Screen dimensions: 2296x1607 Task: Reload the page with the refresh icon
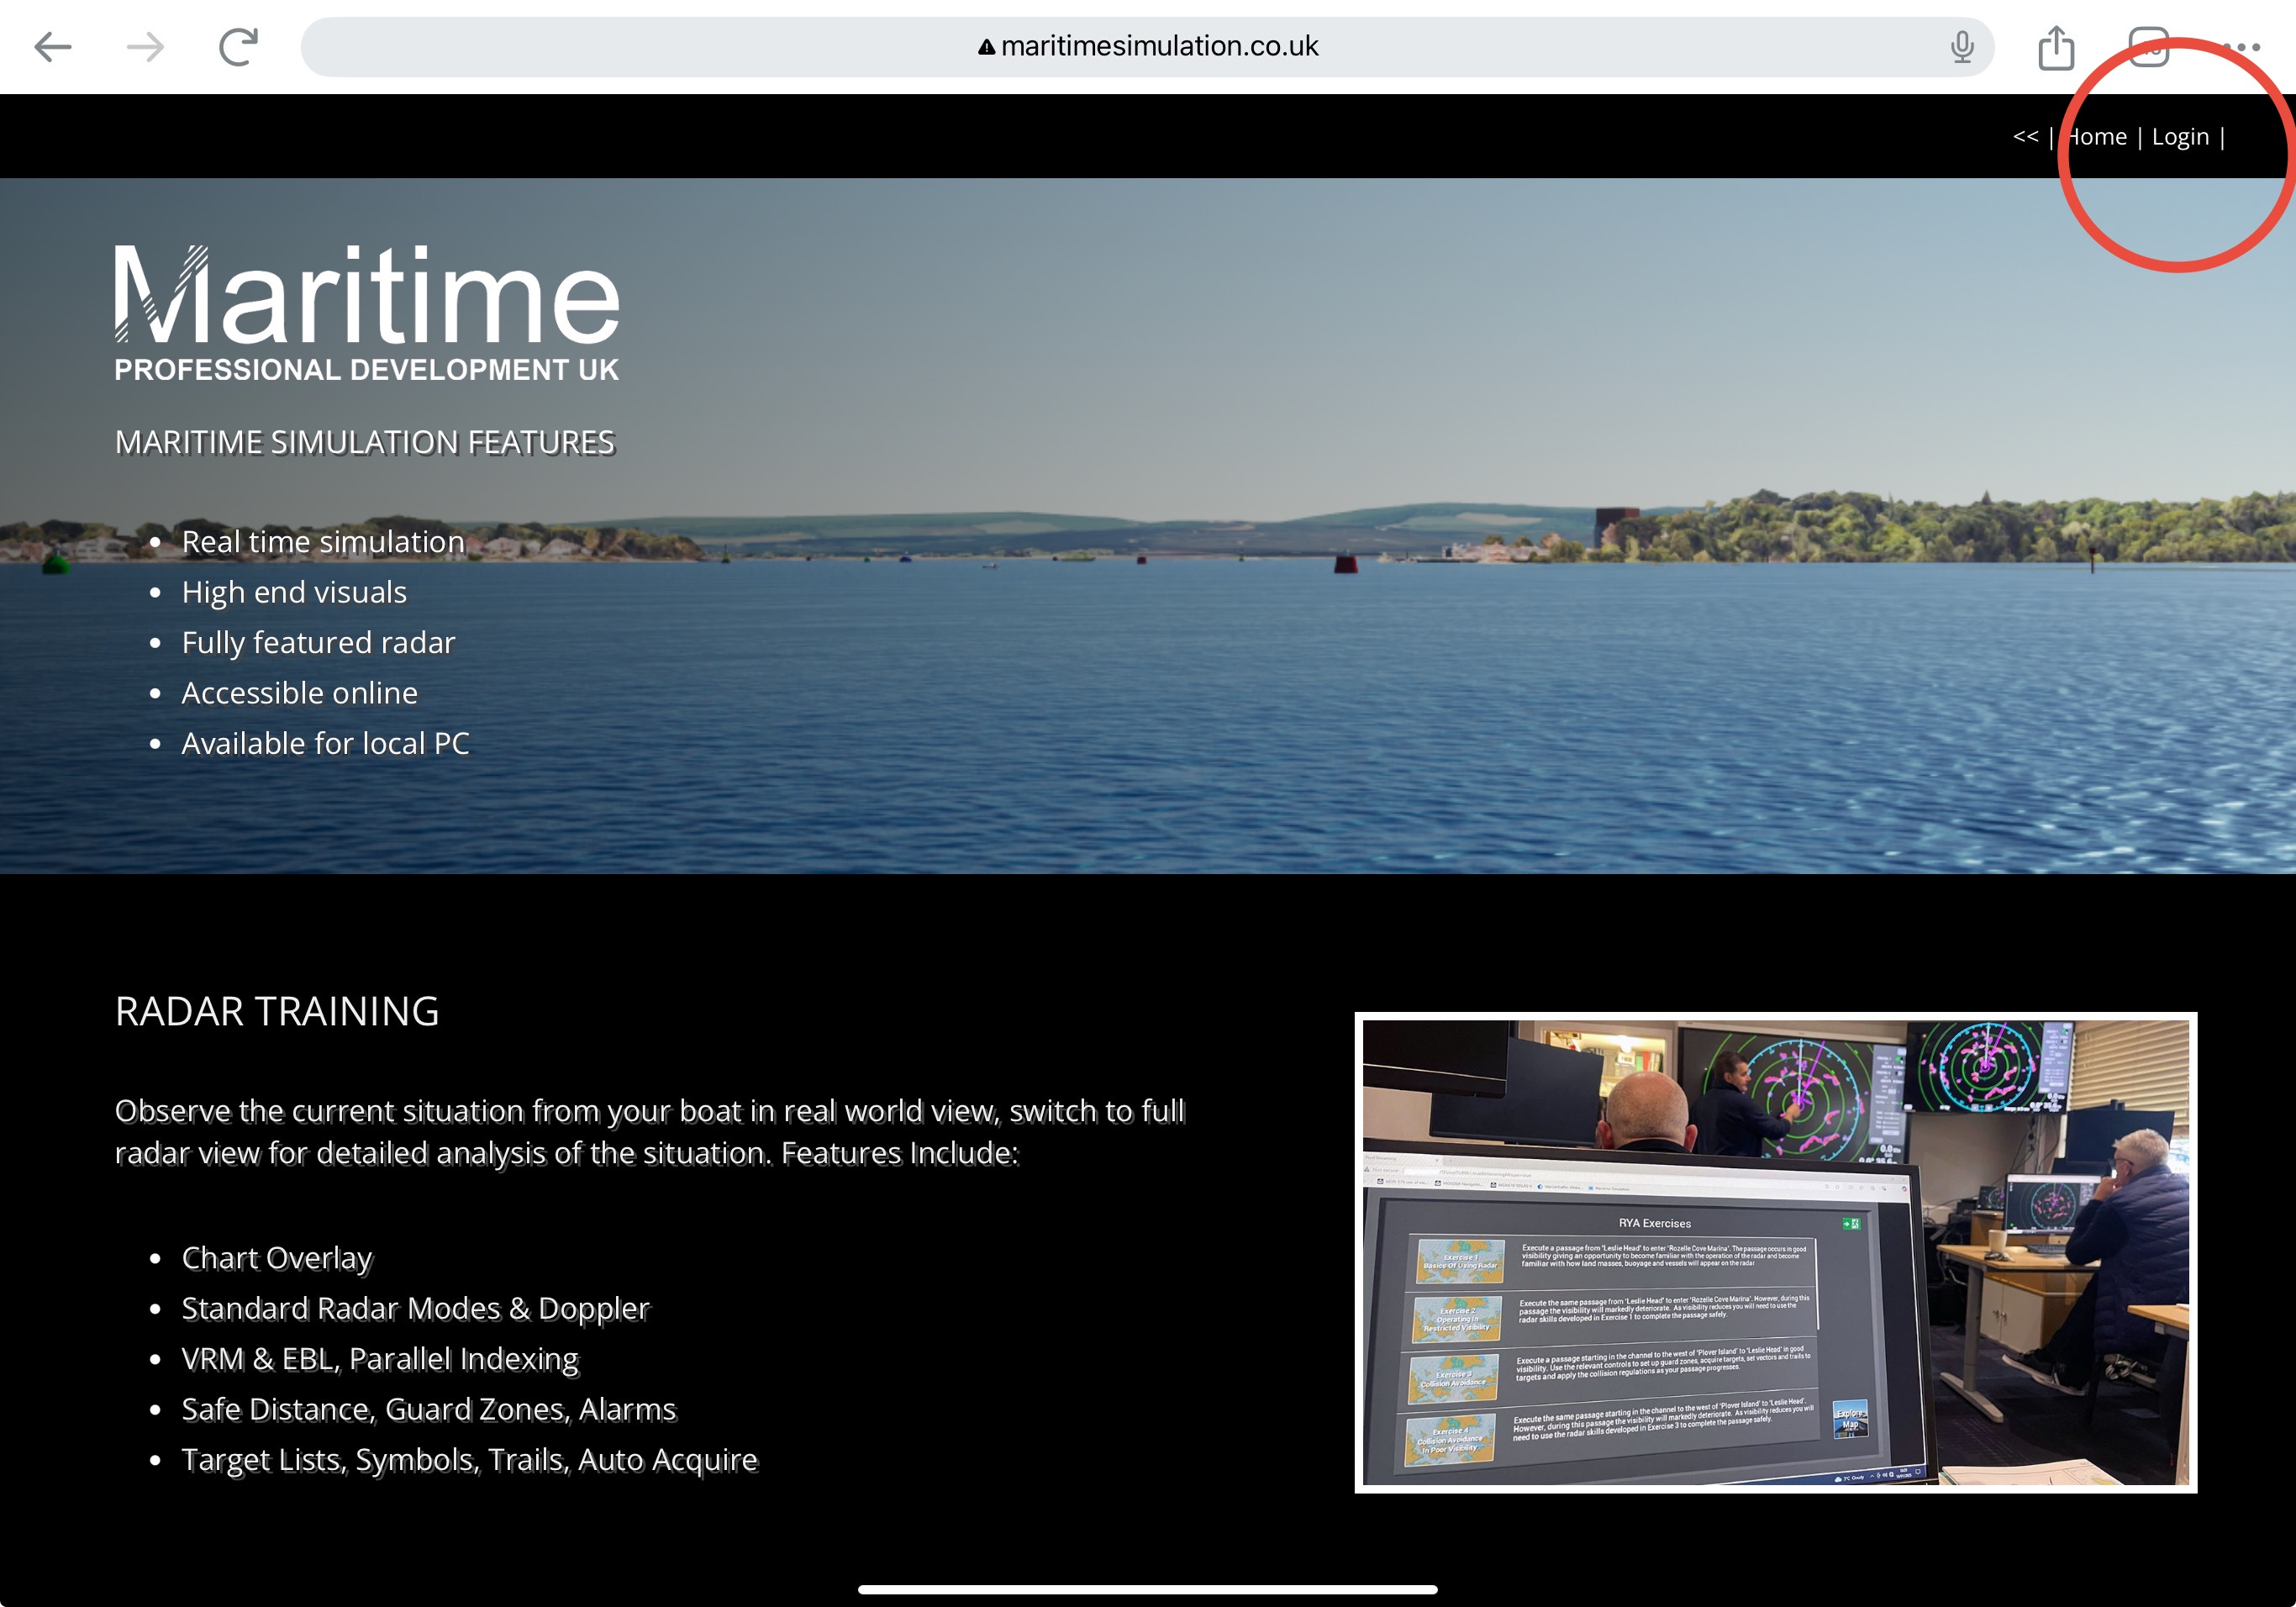[x=238, y=47]
